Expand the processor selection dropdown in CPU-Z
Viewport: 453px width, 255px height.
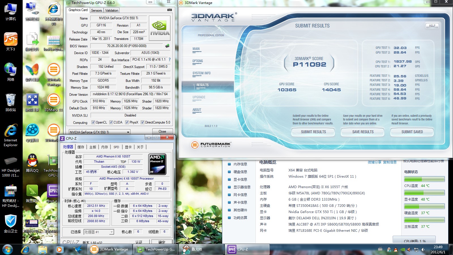coord(112,232)
